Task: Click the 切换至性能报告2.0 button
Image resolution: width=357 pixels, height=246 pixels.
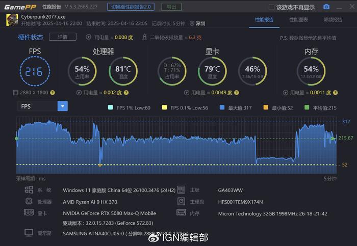Action: pyautogui.click(x=131, y=7)
